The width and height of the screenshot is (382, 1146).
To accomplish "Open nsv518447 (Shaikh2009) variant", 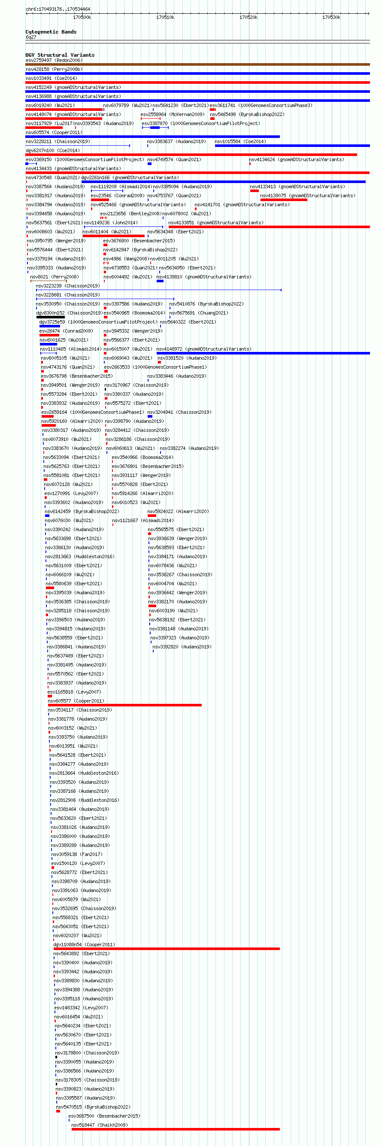I will click(x=100, y=1125).
